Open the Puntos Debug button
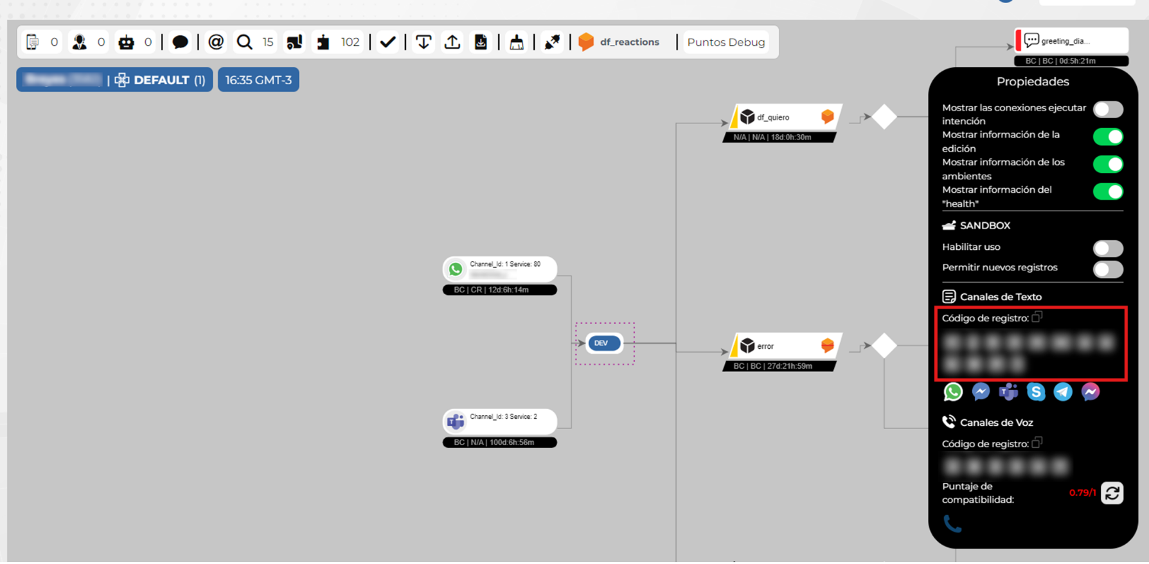 [x=726, y=42]
